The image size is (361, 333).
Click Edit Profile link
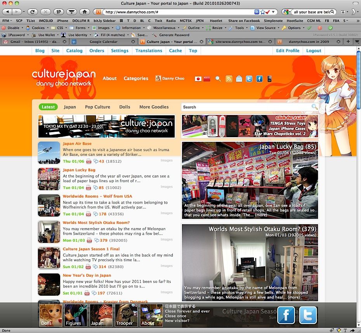[x=288, y=51]
